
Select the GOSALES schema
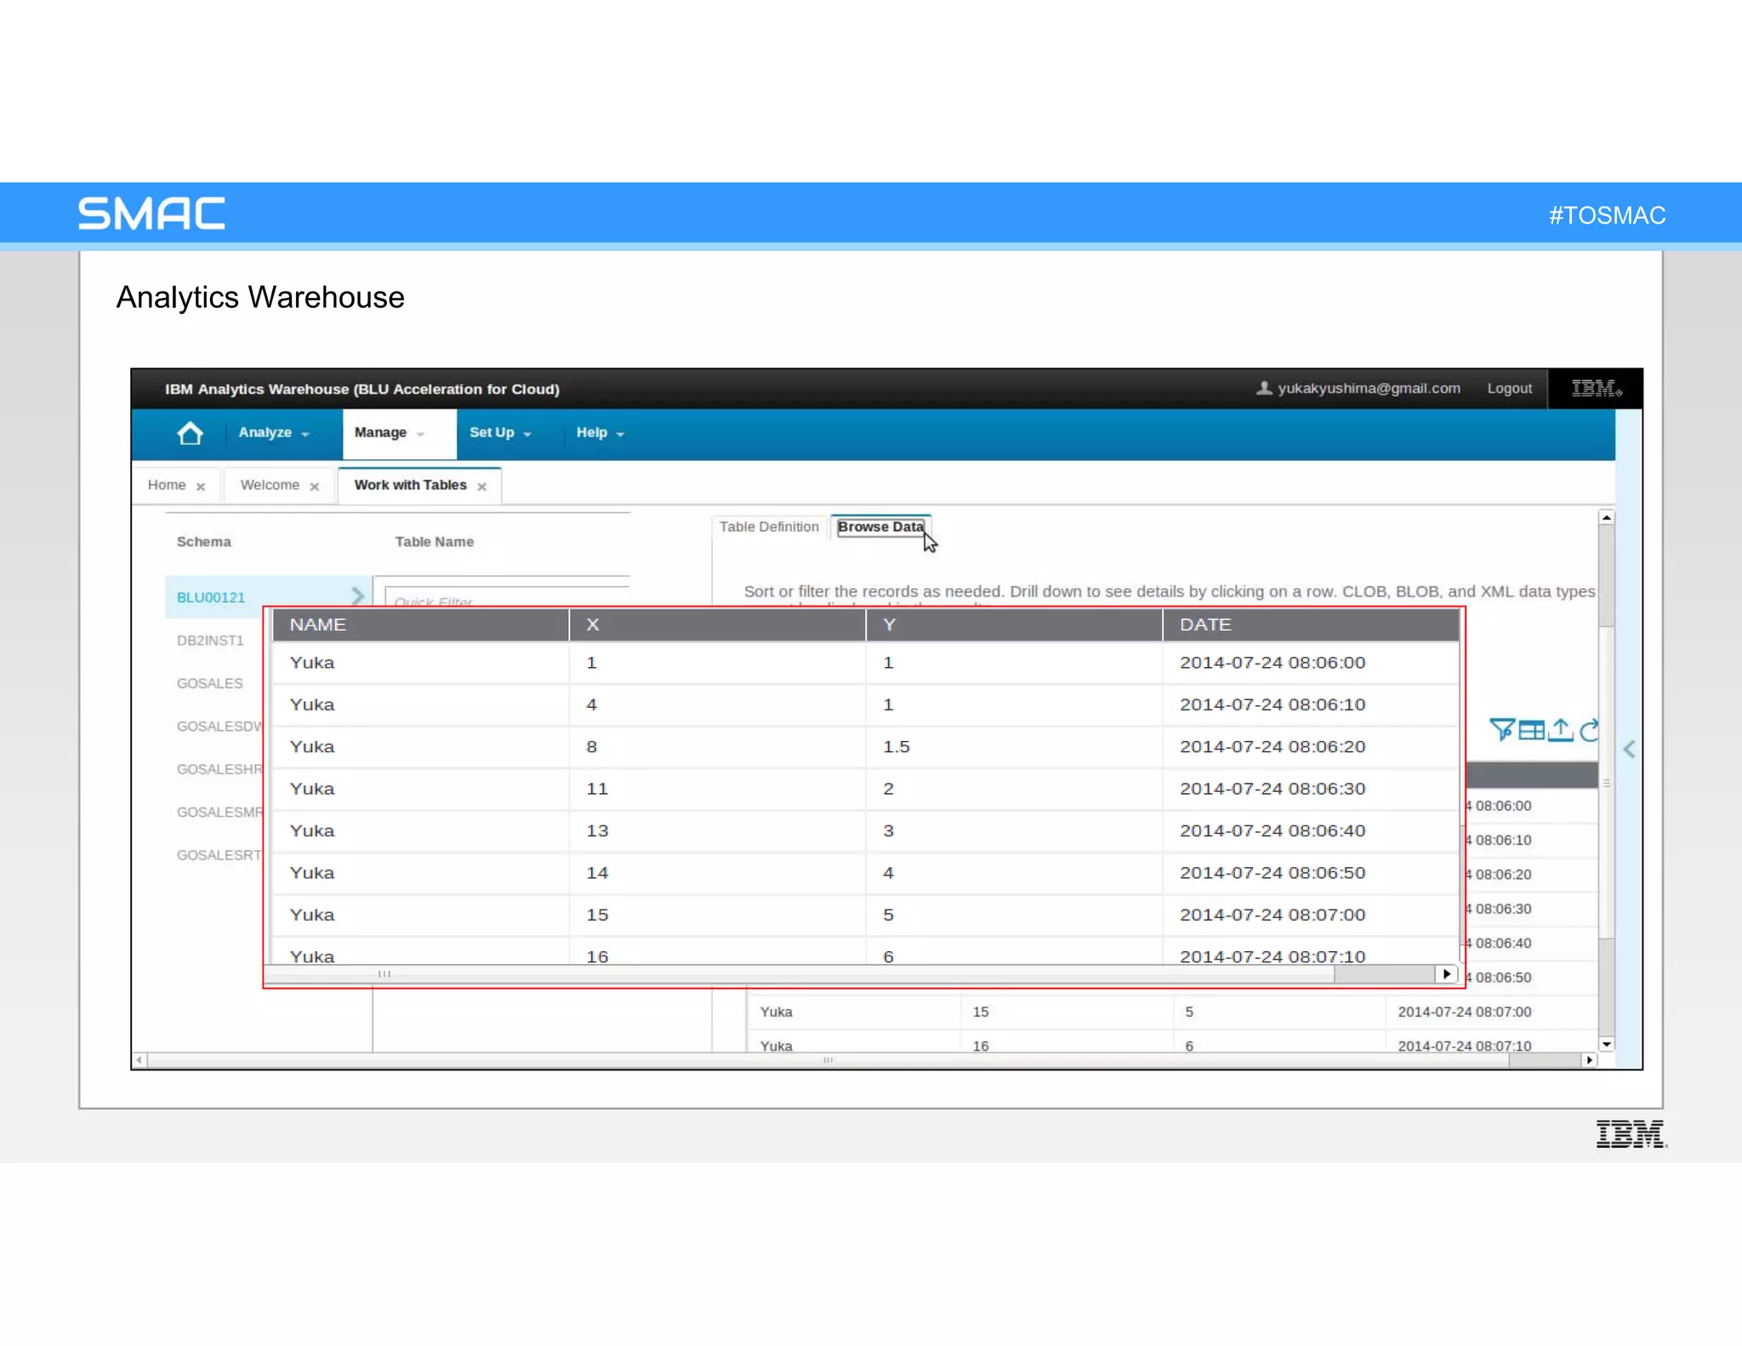pos(209,683)
